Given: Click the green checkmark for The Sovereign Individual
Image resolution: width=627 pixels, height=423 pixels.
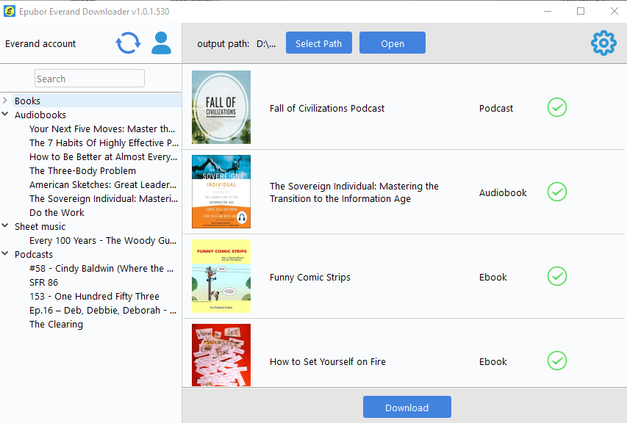Looking at the screenshot, I should [557, 192].
